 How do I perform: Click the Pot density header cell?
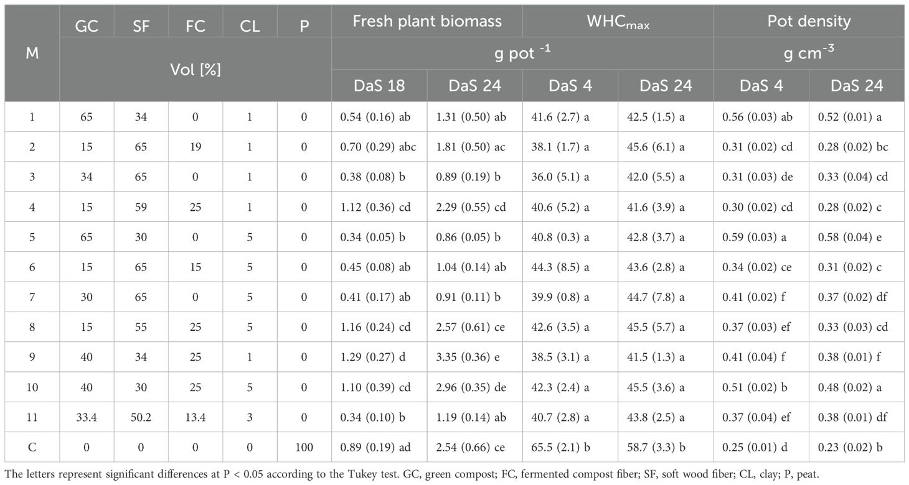(x=809, y=21)
